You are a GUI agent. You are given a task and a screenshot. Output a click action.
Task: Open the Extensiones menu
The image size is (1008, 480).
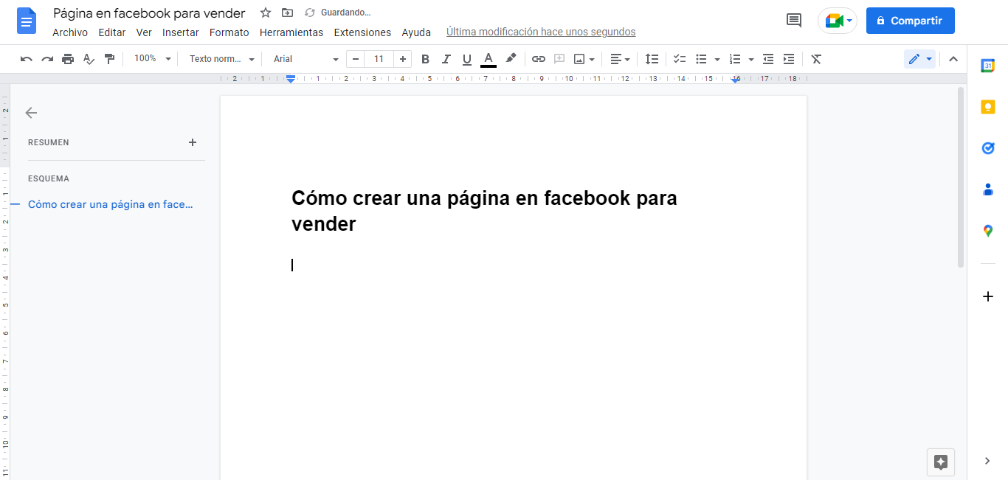tap(362, 32)
